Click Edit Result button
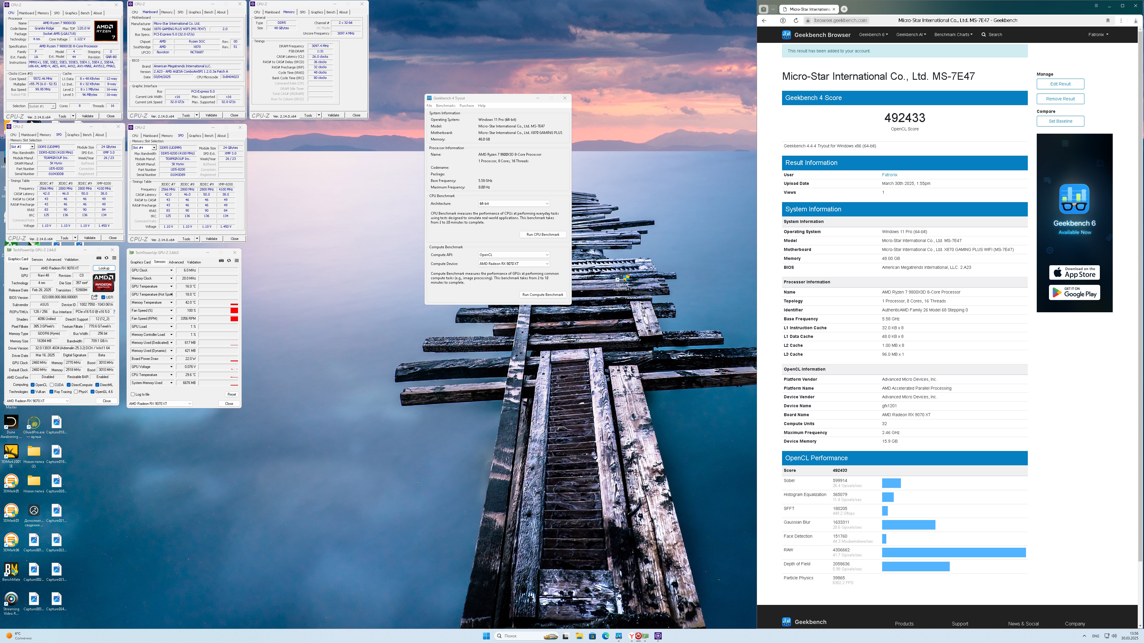Image resolution: width=1144 pixels, height=643 pixels. [1060, 84]
